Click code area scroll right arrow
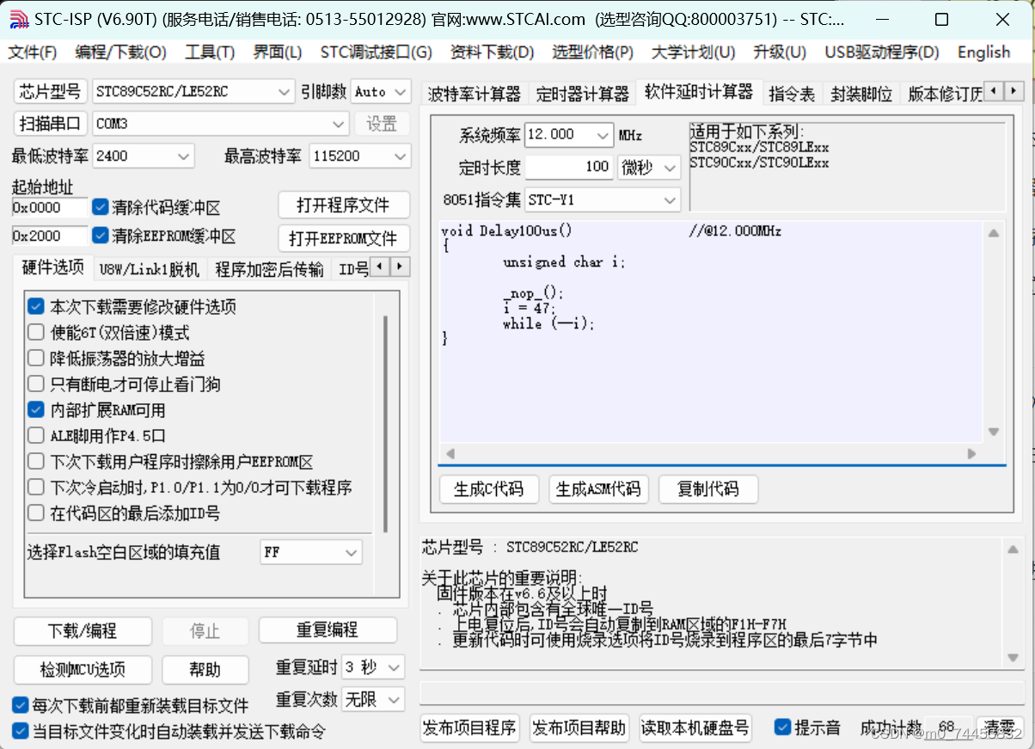 click(x=972, y=453)
